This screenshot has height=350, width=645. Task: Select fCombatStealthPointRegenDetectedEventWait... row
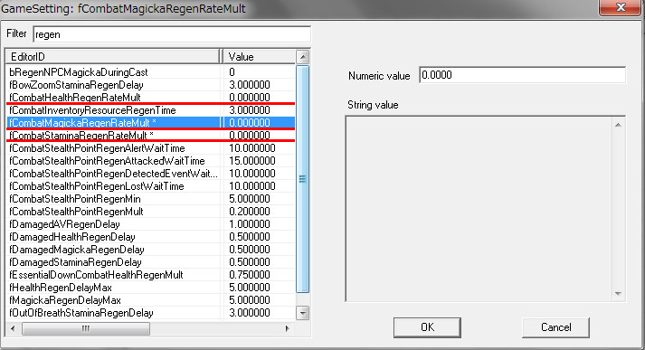tap(150, 174)
